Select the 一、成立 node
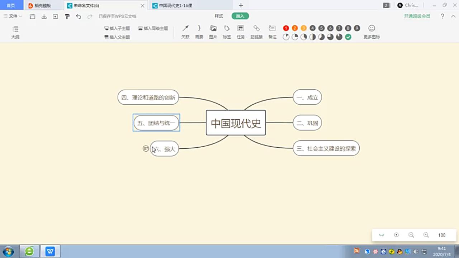This screenshot has width=459, height=258. [x=307, y=97]
